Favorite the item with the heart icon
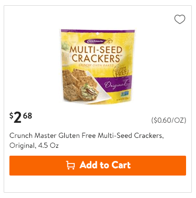This screenshot has height=198, width=196. 180,19
